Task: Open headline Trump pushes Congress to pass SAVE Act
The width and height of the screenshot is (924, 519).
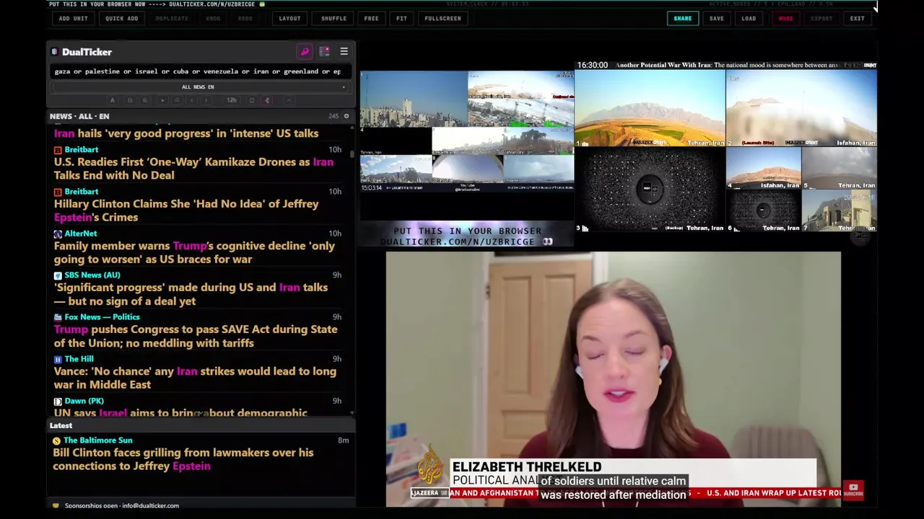Action: (x=196, y=336)
